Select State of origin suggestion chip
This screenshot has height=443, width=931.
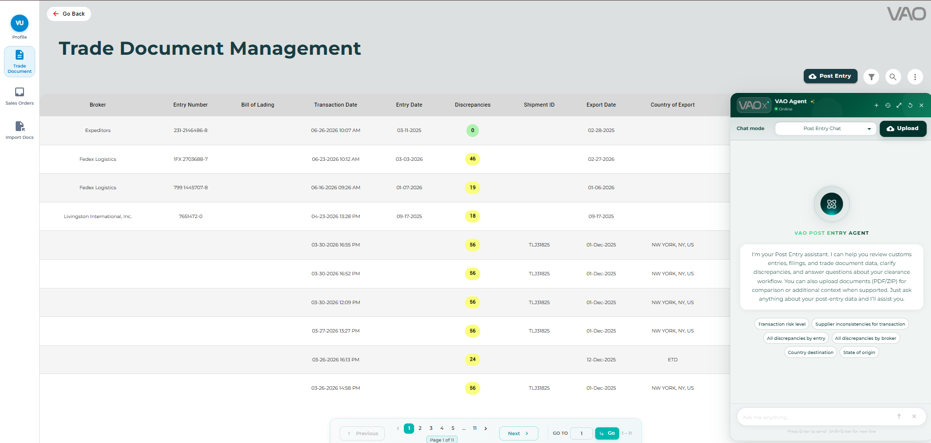click(859, 353)
